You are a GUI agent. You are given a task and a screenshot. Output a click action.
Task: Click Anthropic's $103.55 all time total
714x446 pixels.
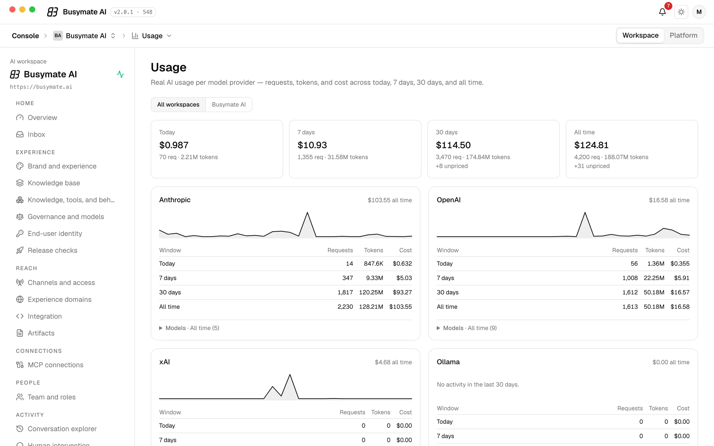click(389, 200)
